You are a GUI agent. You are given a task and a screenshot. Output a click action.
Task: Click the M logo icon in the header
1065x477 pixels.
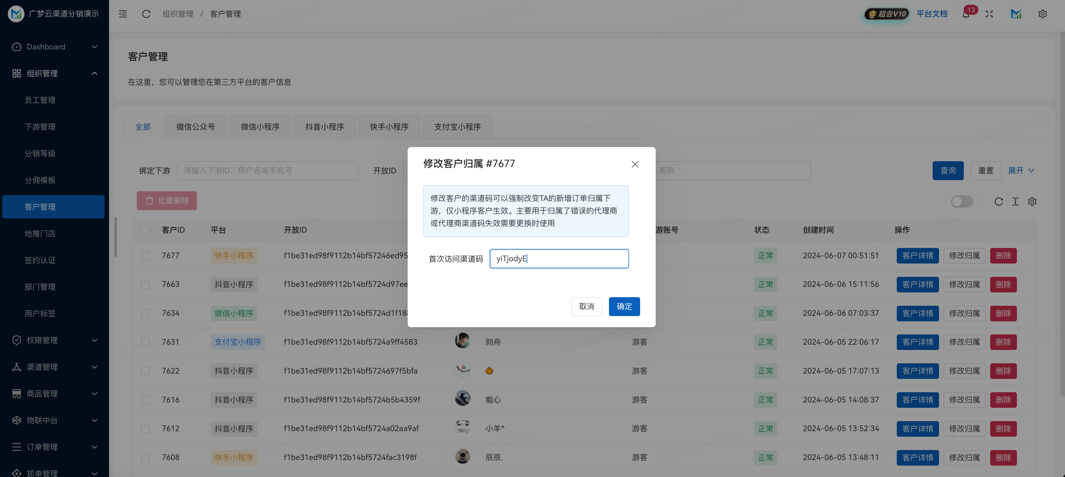click(1016, 14)
